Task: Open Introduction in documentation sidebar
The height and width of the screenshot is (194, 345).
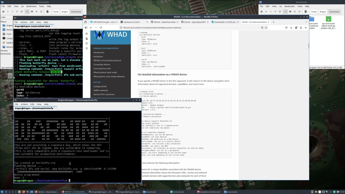Action: click(99, 53)
